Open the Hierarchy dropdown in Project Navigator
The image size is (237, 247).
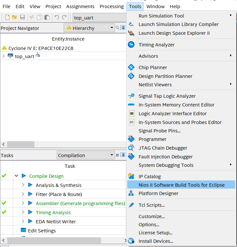(x=89, y=28)
